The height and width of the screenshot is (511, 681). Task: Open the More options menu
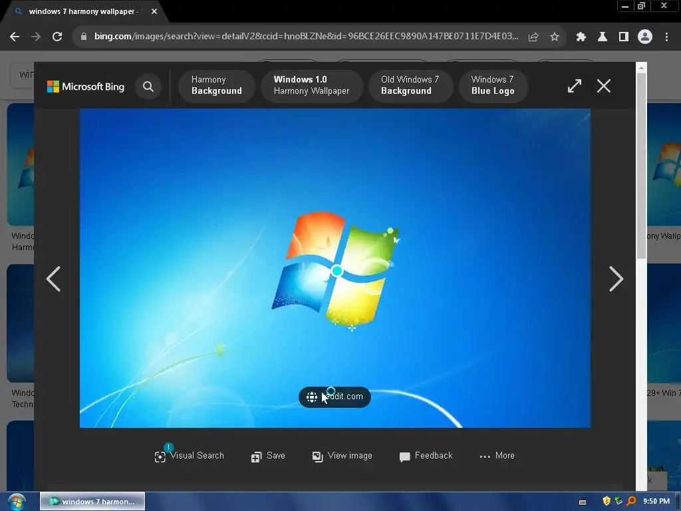[x=497, y=456]
